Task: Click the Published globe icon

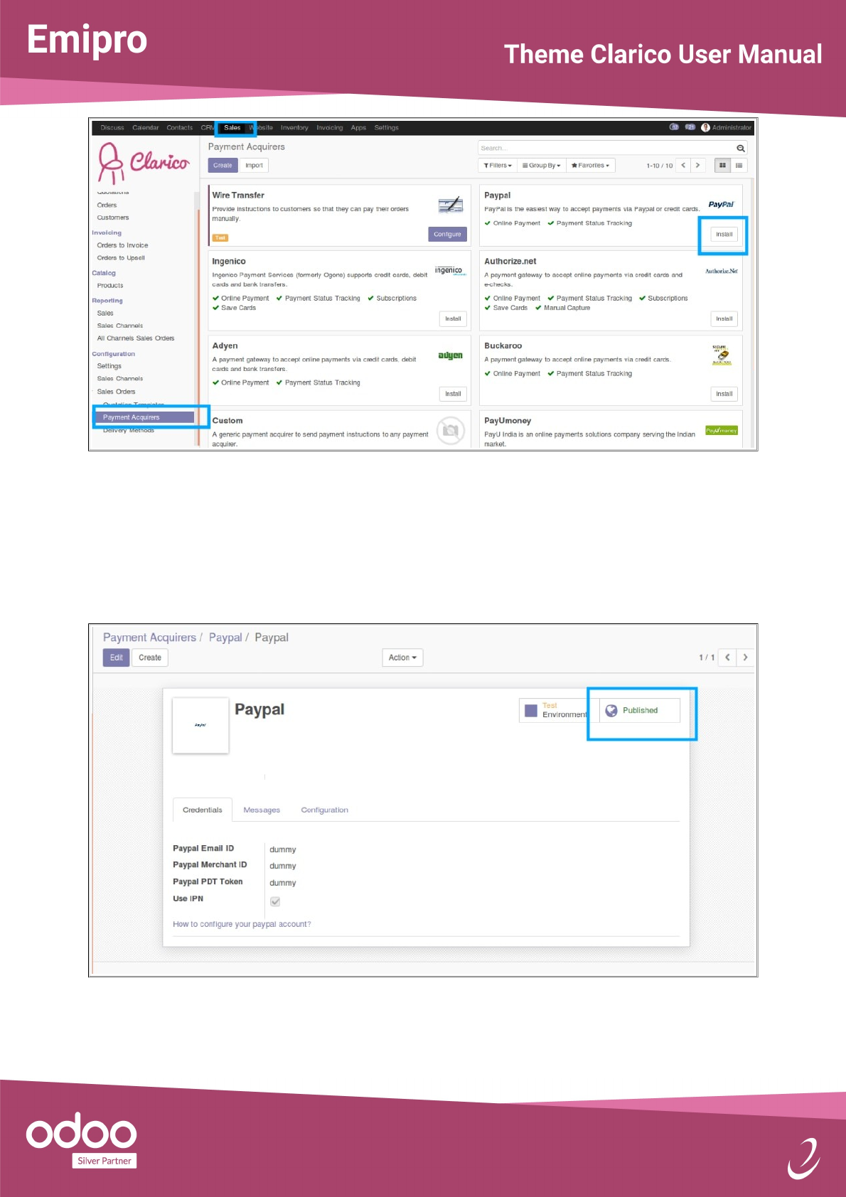Action: pos(611,710)
